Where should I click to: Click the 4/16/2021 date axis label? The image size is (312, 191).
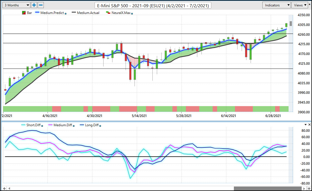[x=50, y=116]
